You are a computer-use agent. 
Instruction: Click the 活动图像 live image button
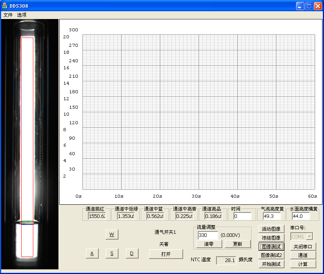click(271, 229)
